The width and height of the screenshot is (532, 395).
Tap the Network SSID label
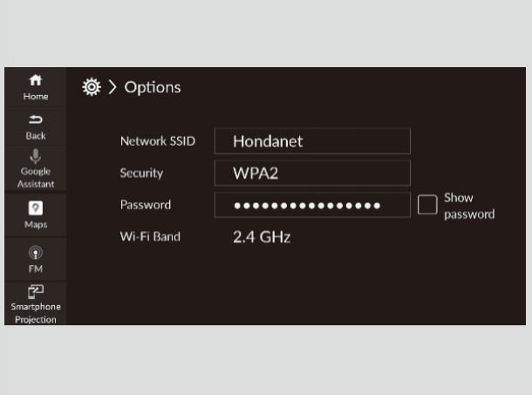[x=158, y=140]
